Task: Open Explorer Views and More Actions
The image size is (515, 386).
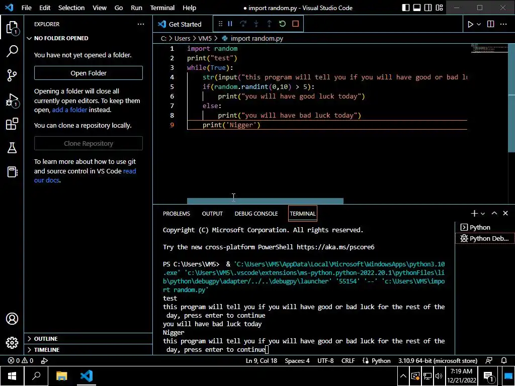Action: pyautogui.click(x=141, y=24)
